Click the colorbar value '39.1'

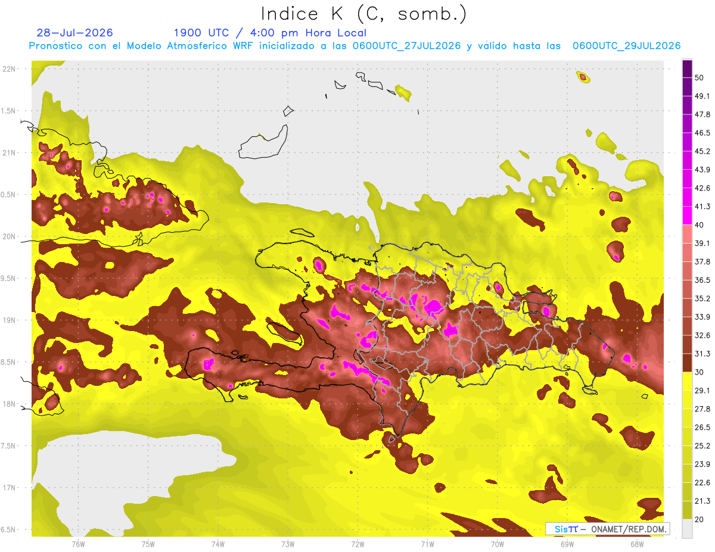point(702,244)
